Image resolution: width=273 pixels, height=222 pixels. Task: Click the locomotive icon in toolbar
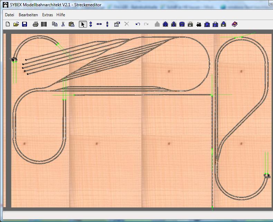[x=199, y=24]
